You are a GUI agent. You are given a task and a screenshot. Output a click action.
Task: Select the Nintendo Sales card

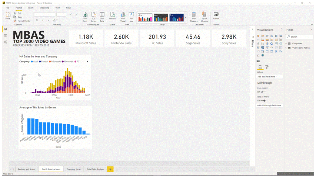pos(121,38)
